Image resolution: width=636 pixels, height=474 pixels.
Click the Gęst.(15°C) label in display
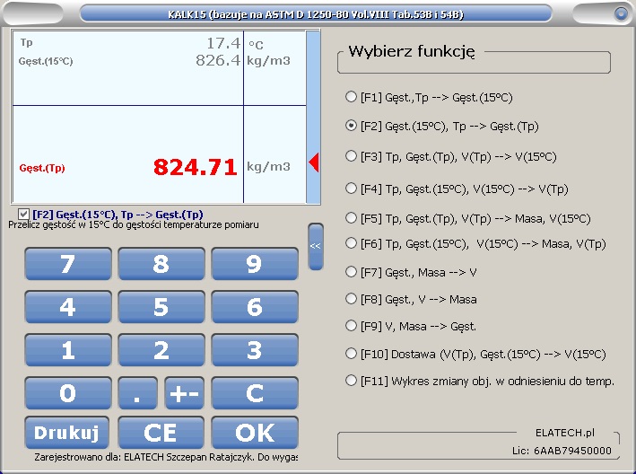click(x=46, y=61)
